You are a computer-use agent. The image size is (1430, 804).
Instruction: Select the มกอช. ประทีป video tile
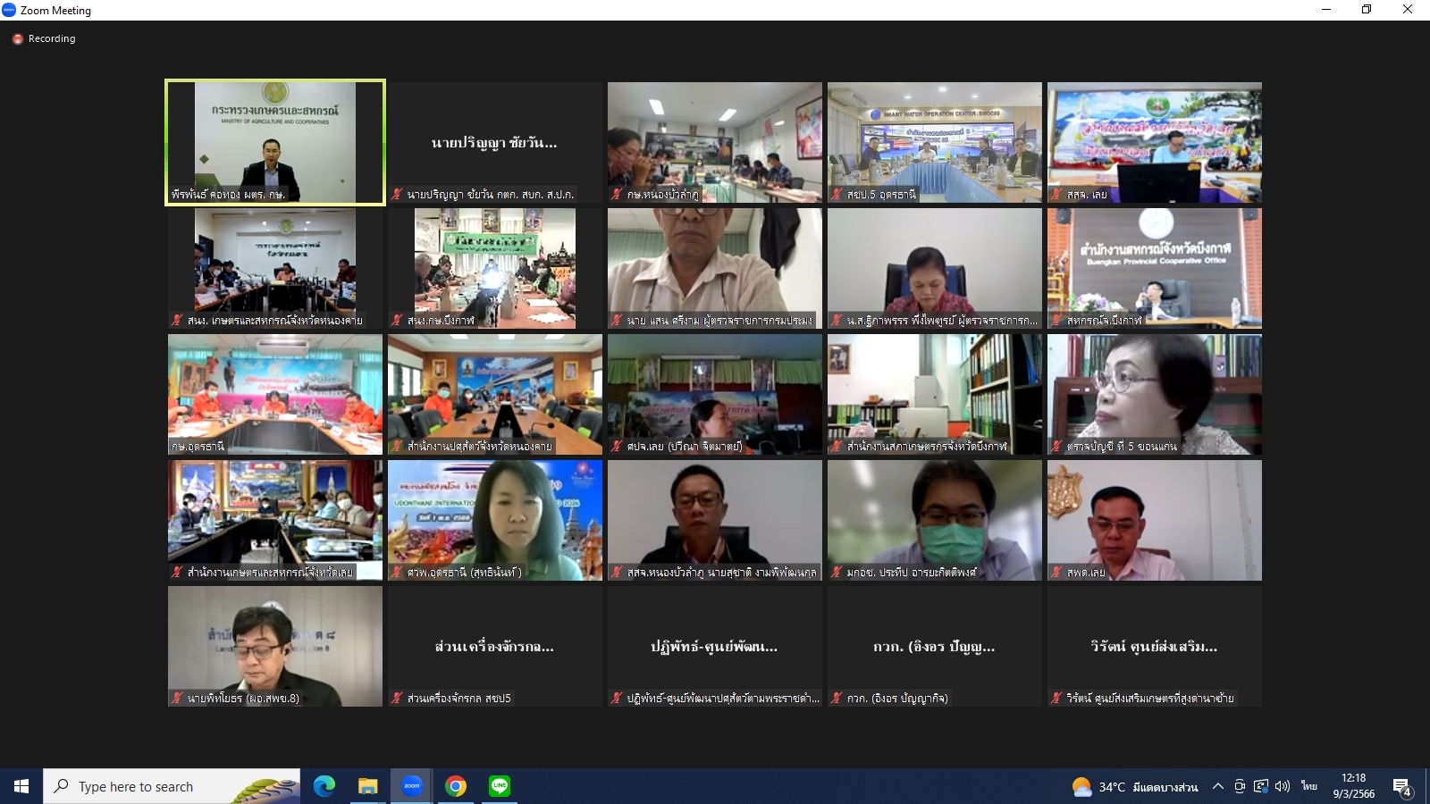click(x=935, y=521)
